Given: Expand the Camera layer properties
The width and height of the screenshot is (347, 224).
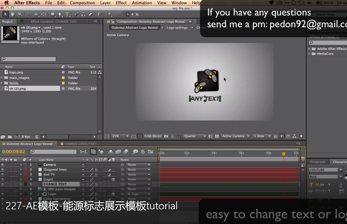Looking at the screenshot, I should pyautogui.click(x=21, y=165).
